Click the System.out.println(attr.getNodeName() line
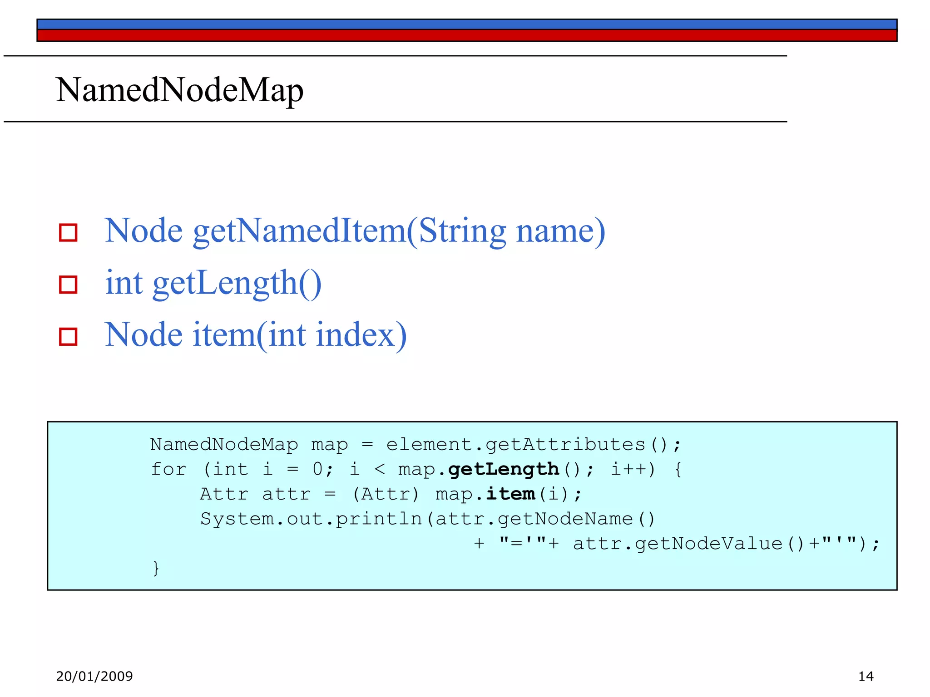Viewport: 930px width, 697px height. [427, 519]
